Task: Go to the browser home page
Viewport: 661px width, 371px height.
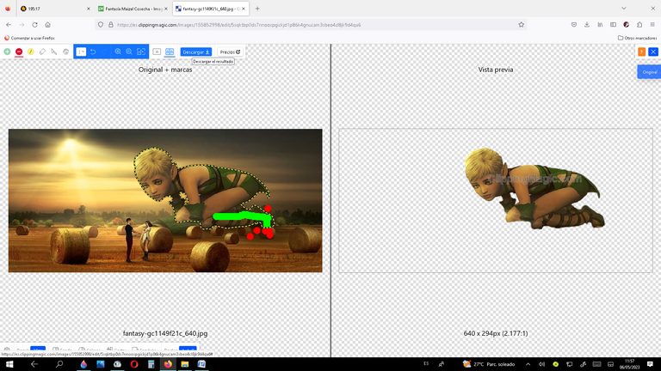Action: pyautogui.click(x=47, y=25)
